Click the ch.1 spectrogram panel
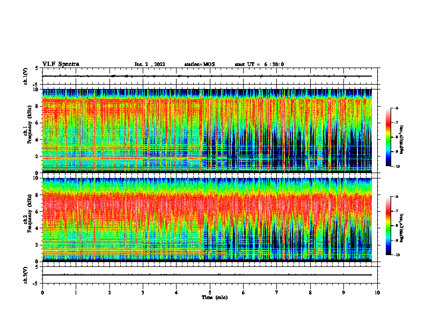 coord(207,131)
